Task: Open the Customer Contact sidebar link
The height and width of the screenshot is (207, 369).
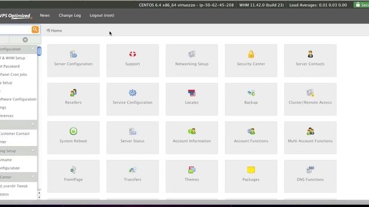Action: point(14,133)
